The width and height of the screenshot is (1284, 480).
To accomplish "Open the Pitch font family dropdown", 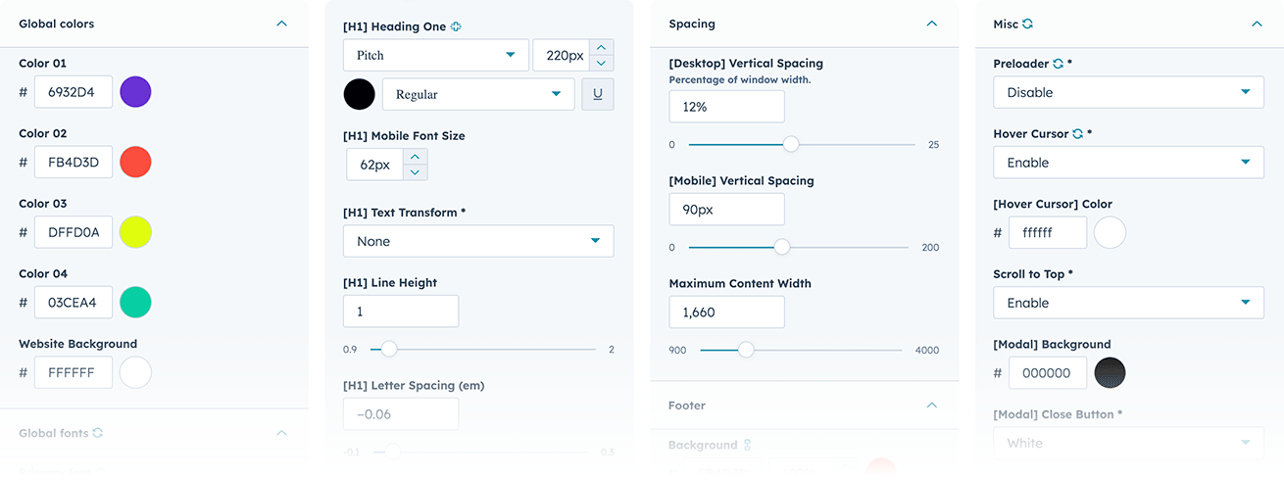I will 435,55.
